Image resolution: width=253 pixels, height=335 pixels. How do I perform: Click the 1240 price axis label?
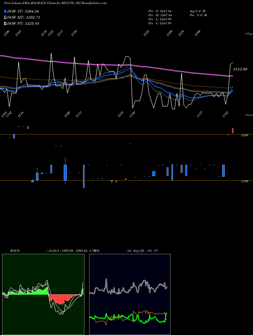[244, 136]
